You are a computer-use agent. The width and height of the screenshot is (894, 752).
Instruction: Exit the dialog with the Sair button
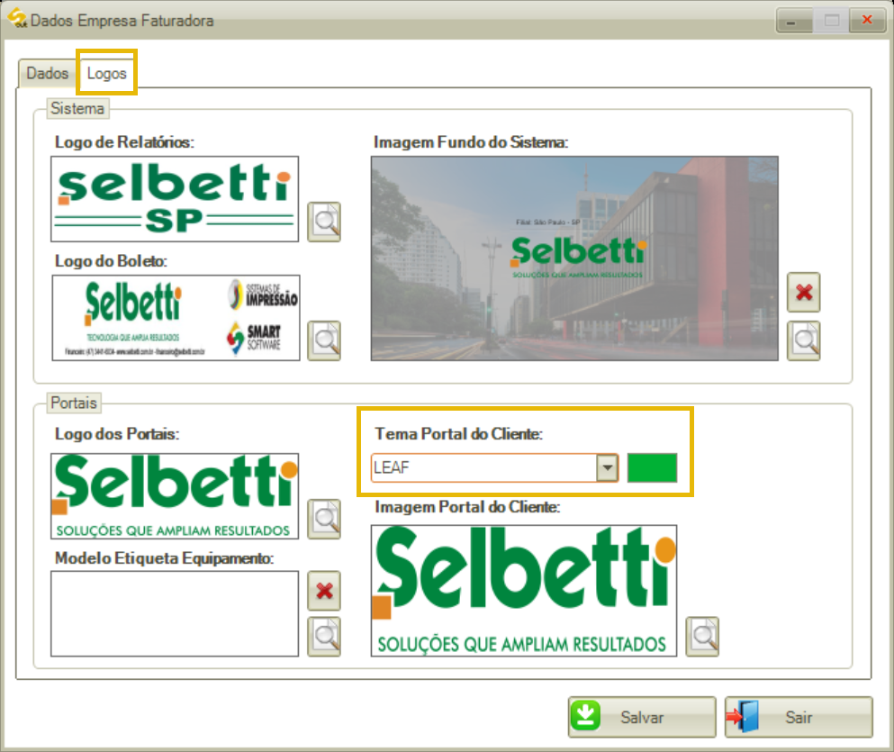[799, 717]
